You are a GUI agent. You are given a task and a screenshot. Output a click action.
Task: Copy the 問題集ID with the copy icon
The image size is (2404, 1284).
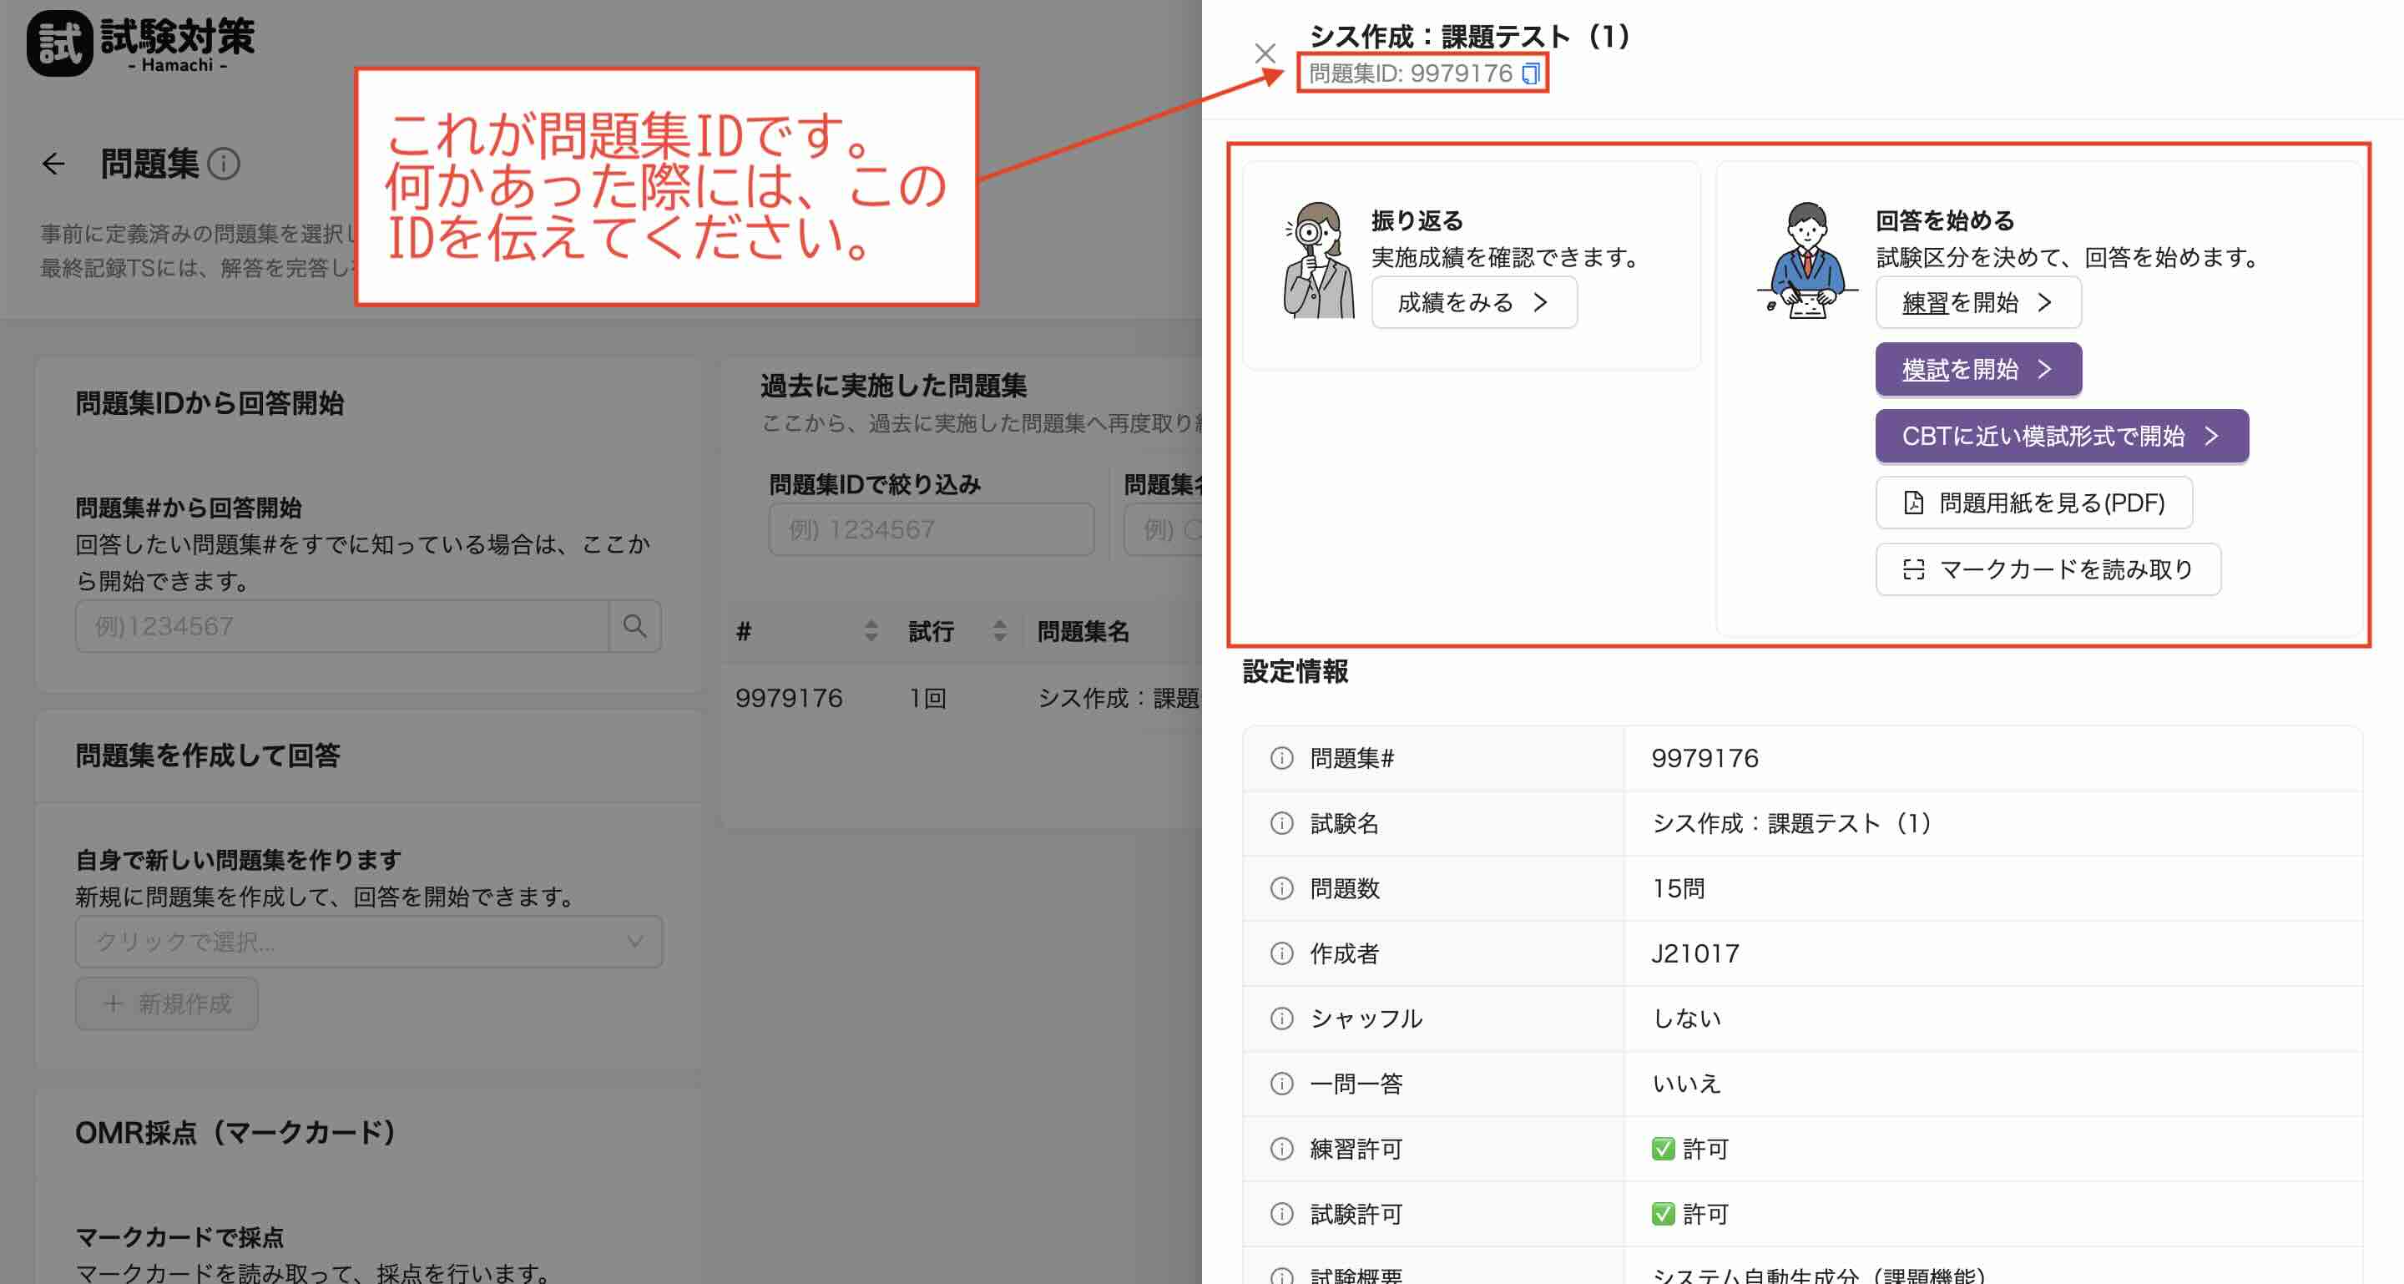click(x=1531, y=73)
